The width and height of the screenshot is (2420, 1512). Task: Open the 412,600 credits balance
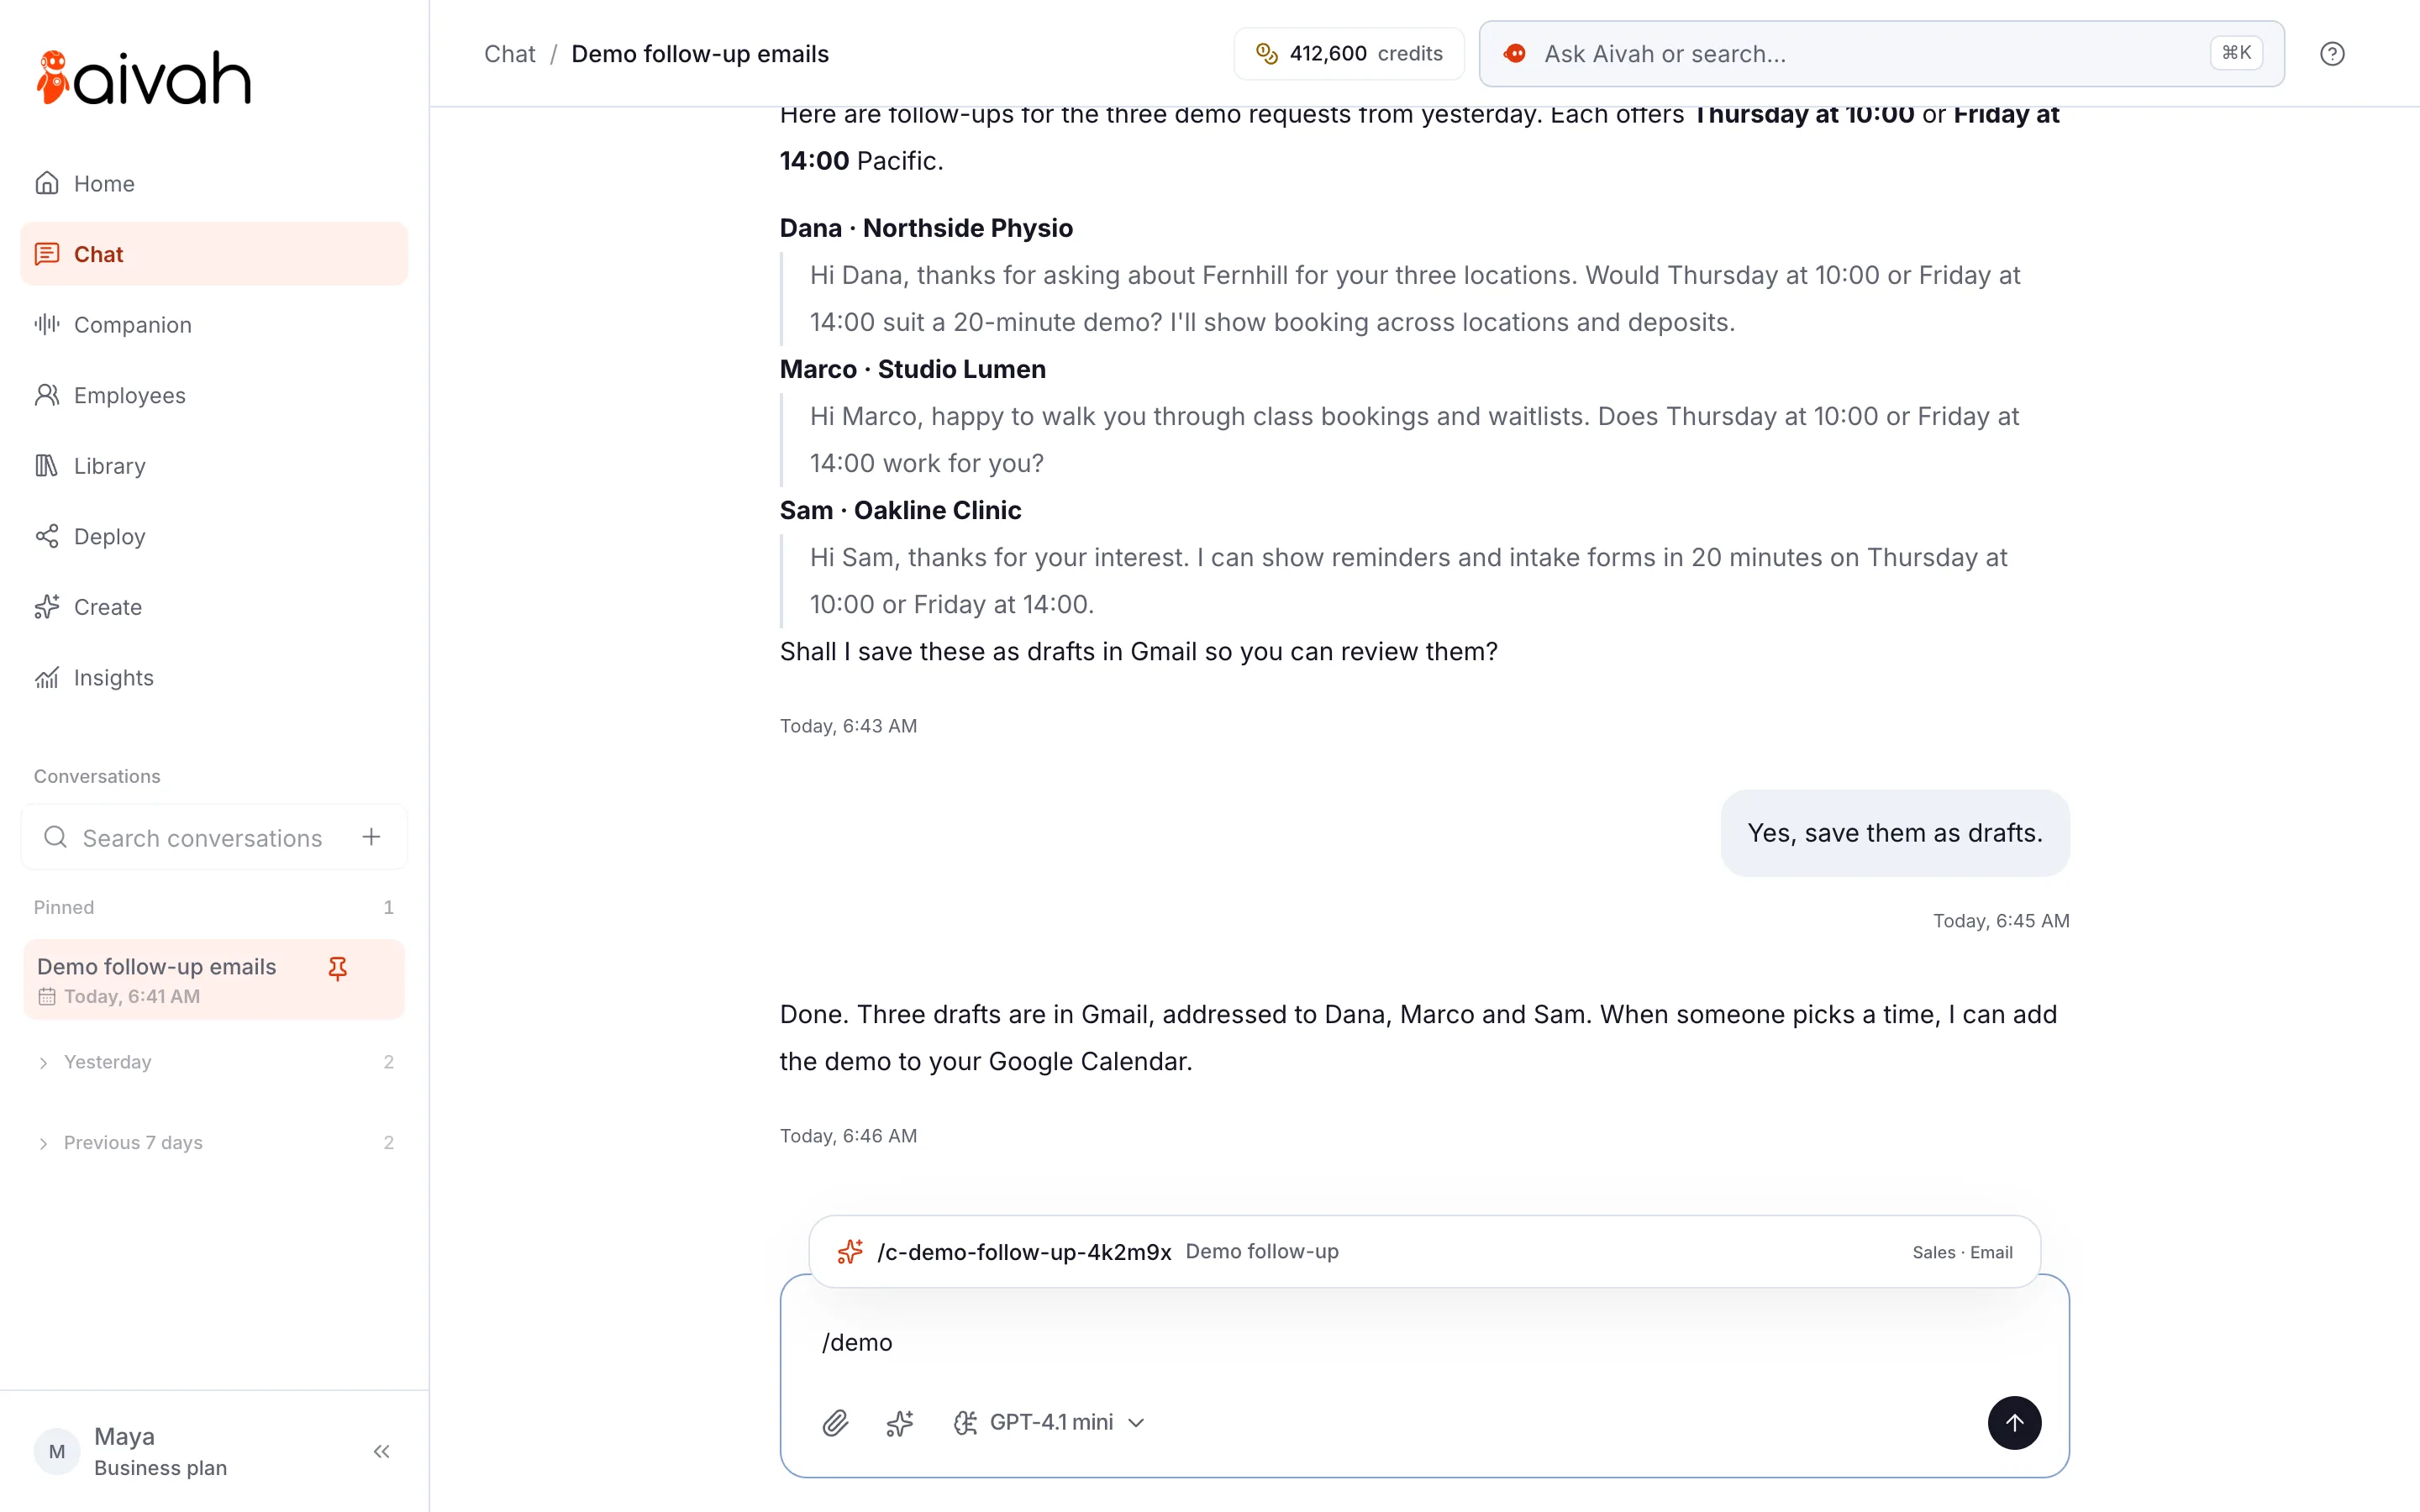pyautogui.click(x=1348, y=54)
